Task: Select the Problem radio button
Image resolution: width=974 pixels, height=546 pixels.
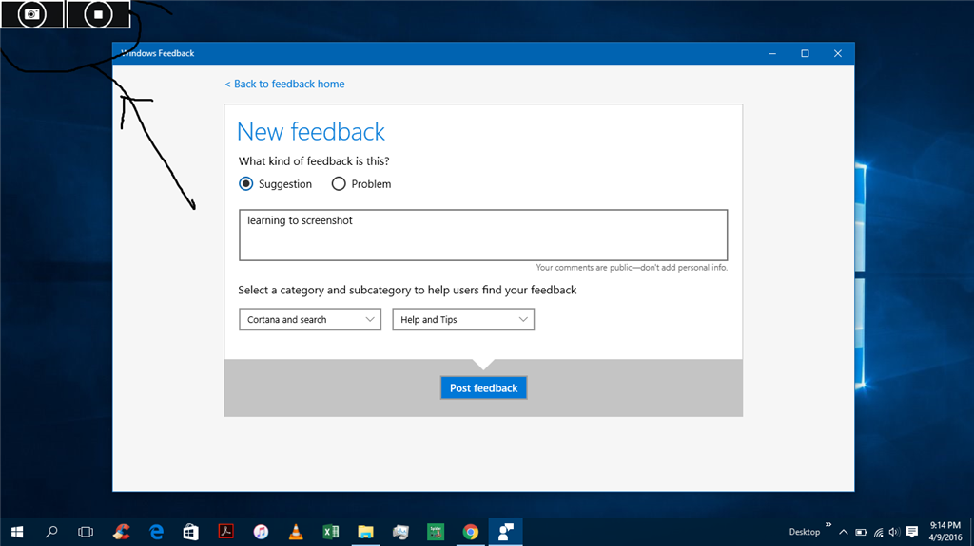Action: (339, 183)
